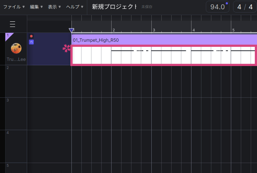
Task: Open the ファイル dropdown menu
Action: (14, 7)
